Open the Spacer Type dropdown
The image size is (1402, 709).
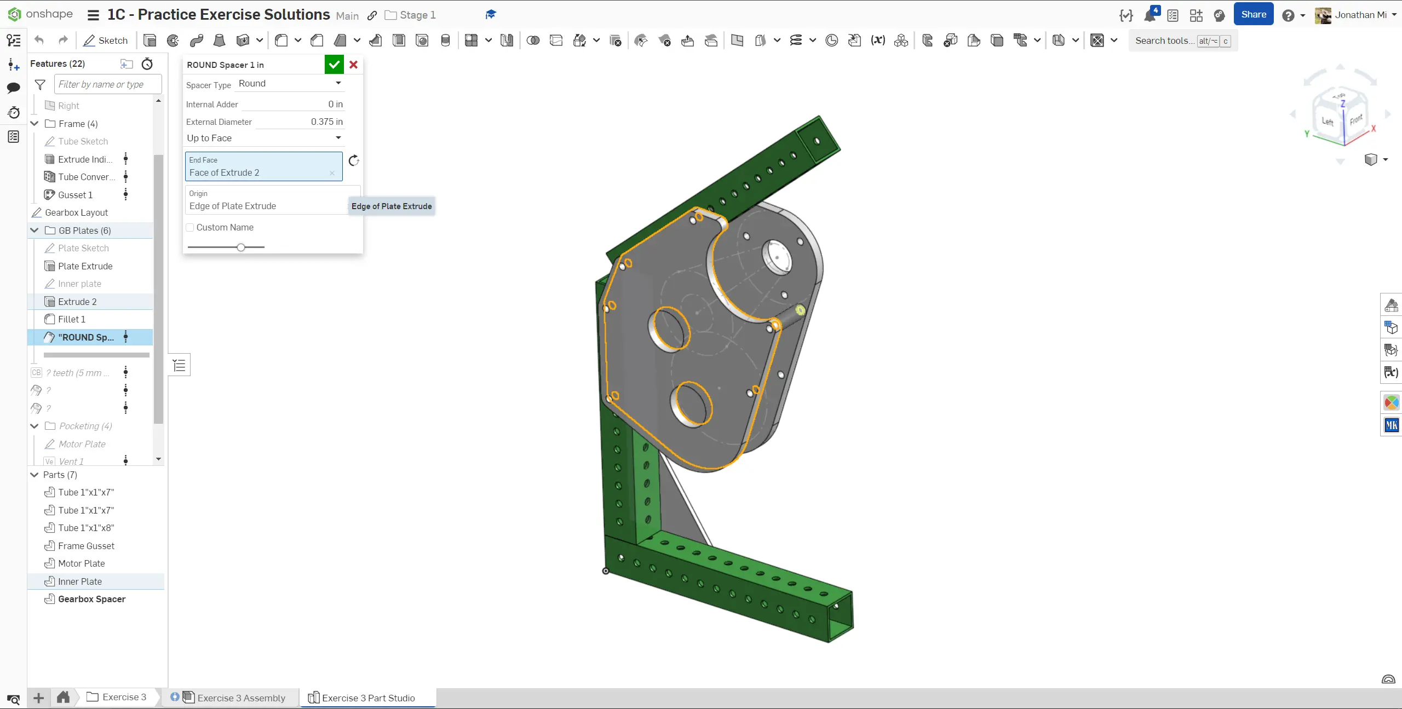[289, 83]
